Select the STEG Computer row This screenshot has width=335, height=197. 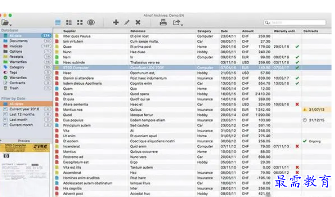[x=192, y=68]
